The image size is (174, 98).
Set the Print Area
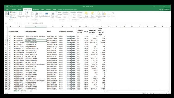pyautogui.click(x=36, y=15)
